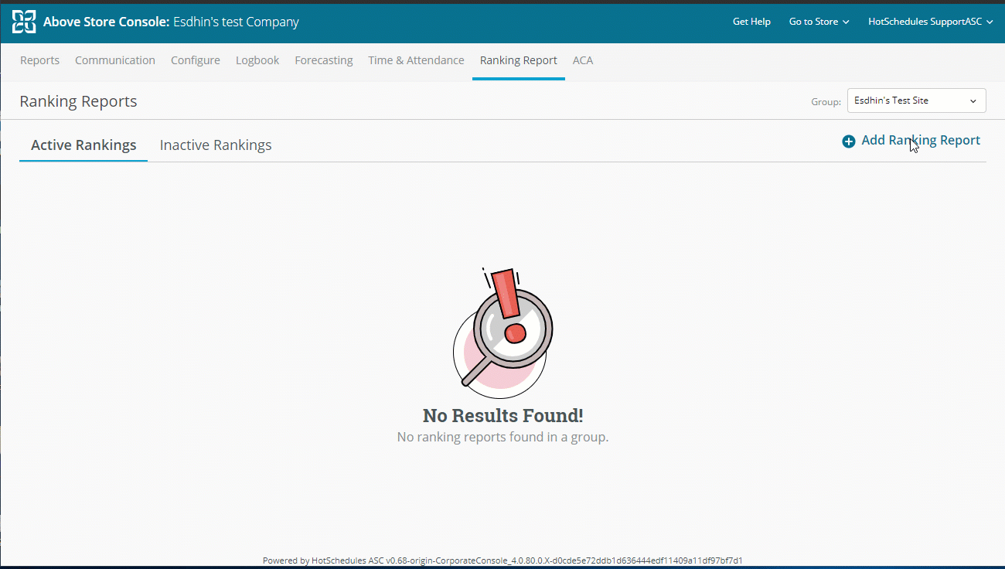Image resolution: width=1005 pixels, height=569 pixels.
Task: Click the plus icon beside Add Ranking Report
Action: [x=849, y=141]
